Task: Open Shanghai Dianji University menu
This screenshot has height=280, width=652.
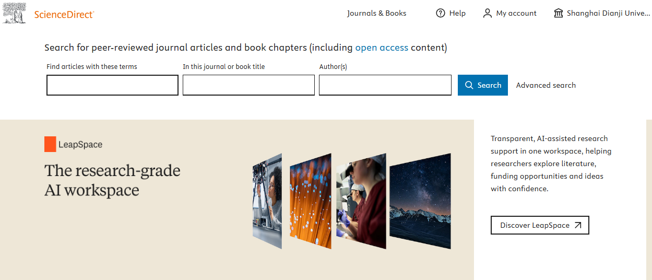Action: tap(608, 13)
